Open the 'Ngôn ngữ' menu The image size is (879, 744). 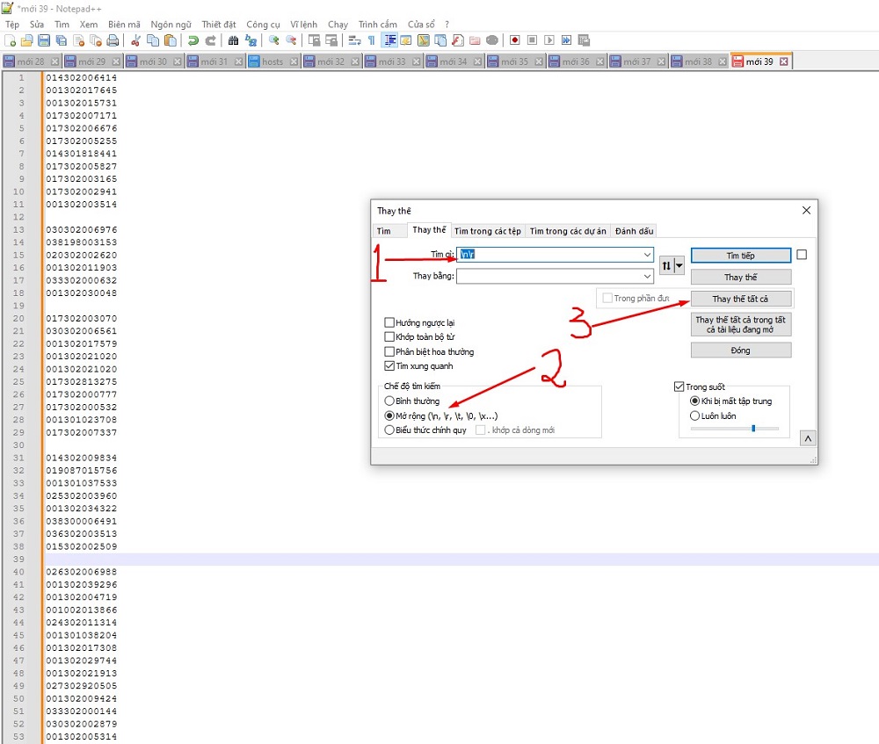click(171, 25)
